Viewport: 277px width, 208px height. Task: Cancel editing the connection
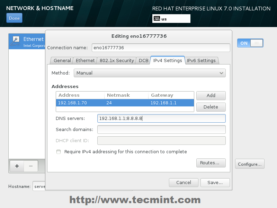click(x=184, y=183)
